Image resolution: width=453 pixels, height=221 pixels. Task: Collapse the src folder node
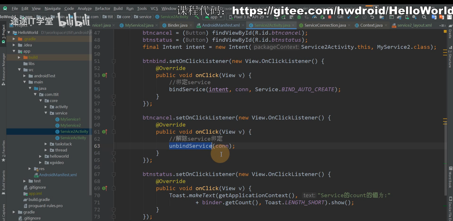point(19,70)
